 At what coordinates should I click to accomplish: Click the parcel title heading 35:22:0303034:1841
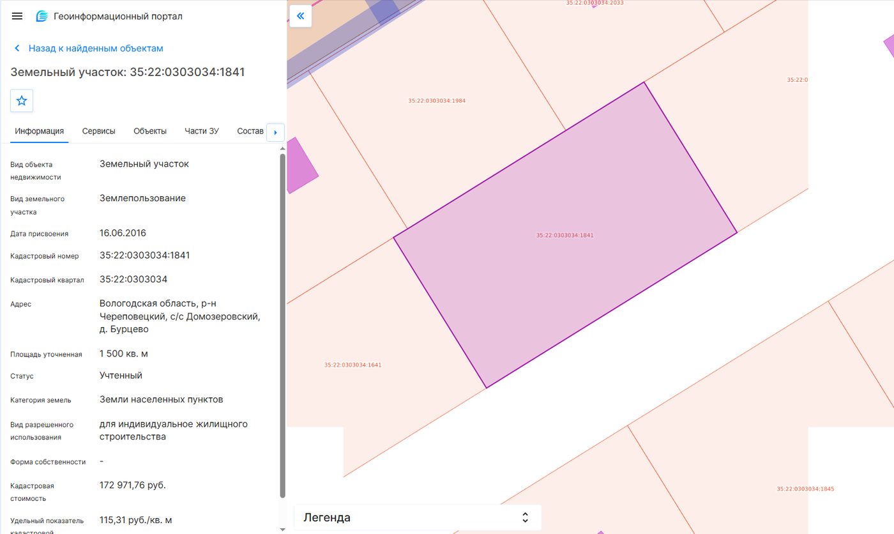(x=128, y=72)
